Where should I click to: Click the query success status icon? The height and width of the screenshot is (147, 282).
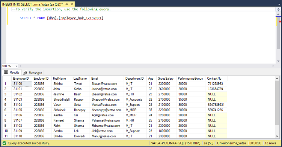click(4, 143)
